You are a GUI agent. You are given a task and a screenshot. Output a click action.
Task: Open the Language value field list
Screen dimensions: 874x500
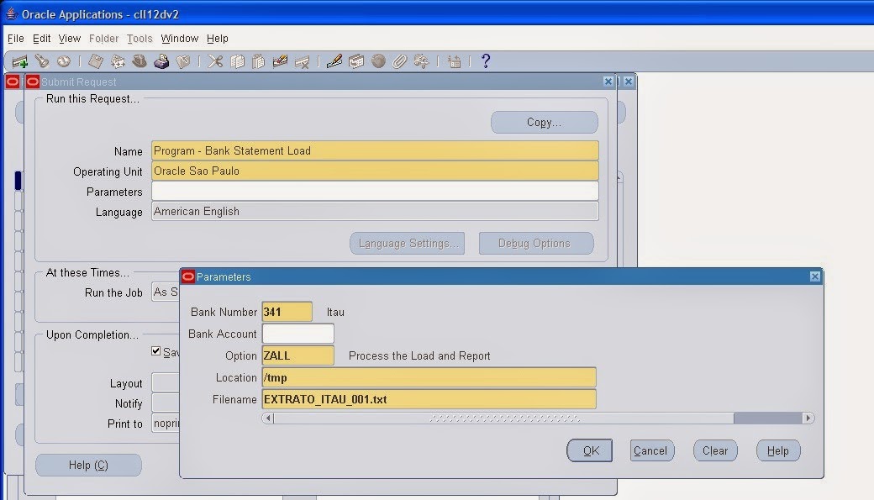pos(374,211)
